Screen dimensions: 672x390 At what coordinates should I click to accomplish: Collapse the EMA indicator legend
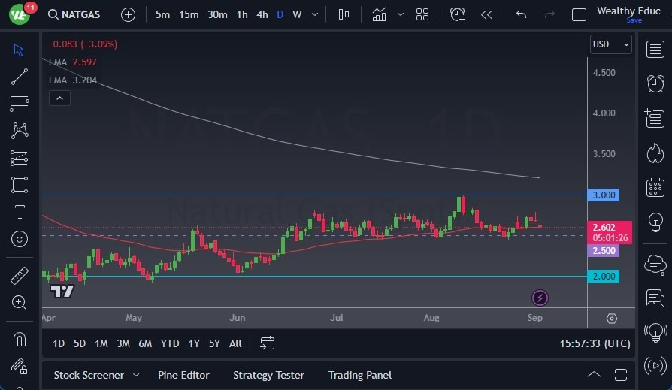pyautogui.click(x=59, y=98)
